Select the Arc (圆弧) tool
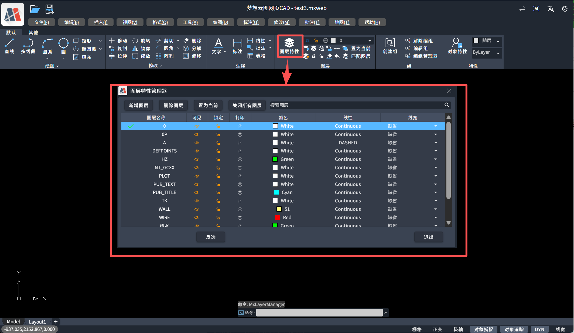Screen dimensions: 574x333 [47, 46]
